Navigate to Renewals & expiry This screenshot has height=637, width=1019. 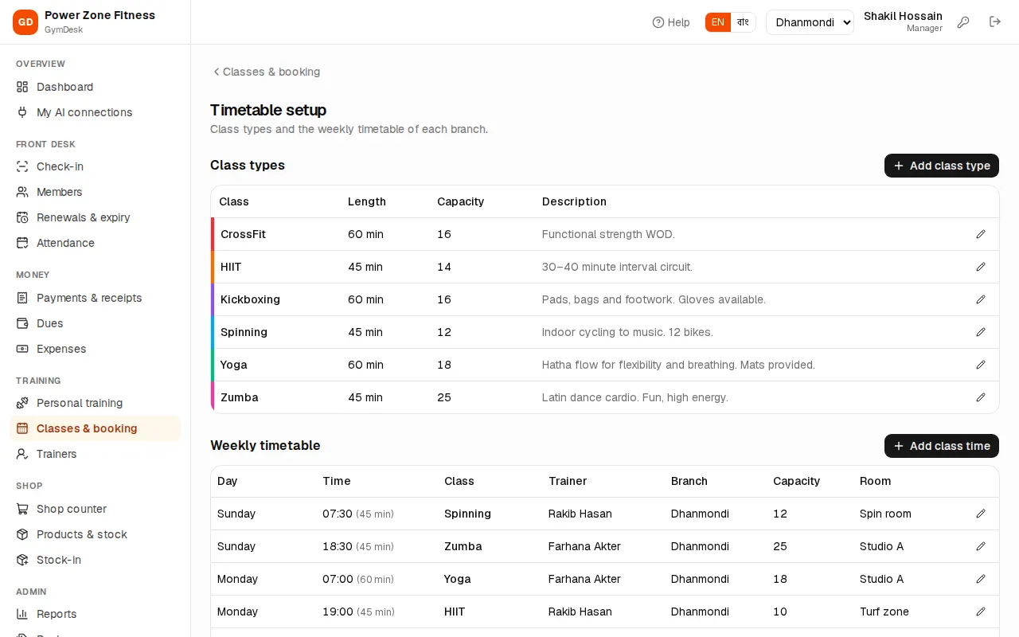pyautogui.click(x=96, y=217)
